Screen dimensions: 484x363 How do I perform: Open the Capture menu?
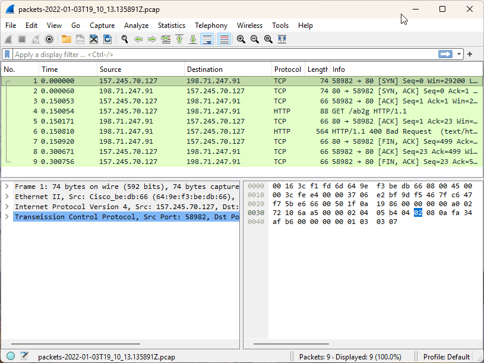pyautogui.click(x=102, y=26)
